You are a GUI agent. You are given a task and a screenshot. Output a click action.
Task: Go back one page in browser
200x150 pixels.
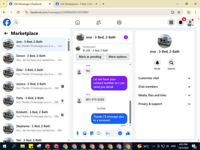click(x=4, y=12)
